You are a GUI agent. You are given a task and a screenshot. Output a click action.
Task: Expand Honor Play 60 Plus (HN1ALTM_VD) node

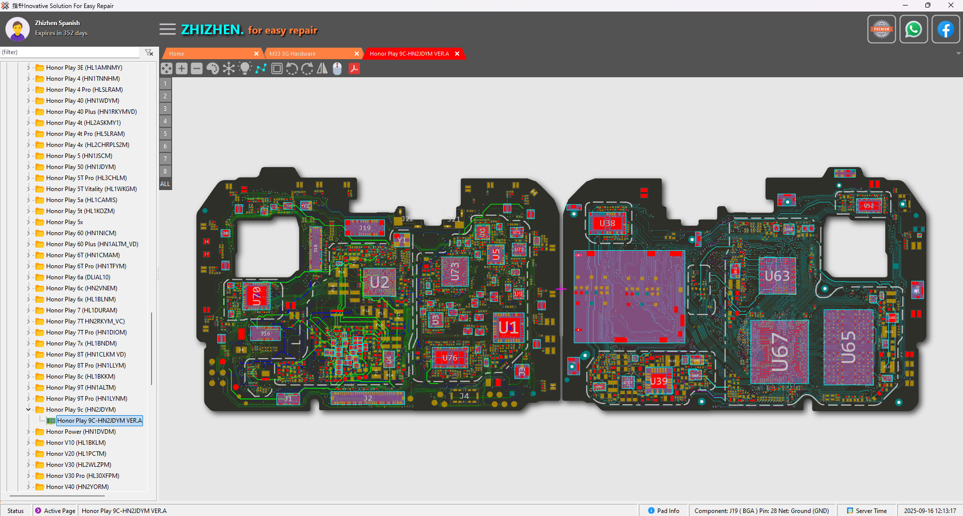click(x=28, y=244)
